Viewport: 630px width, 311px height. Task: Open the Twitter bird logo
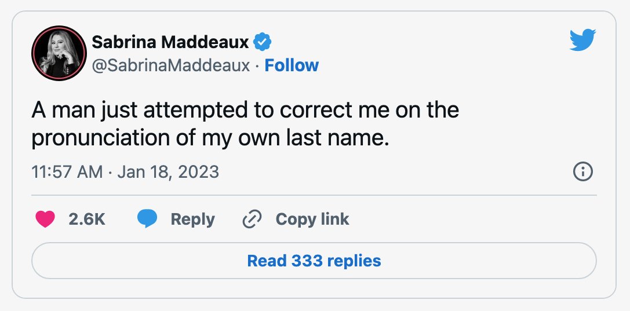coord(582,40)
